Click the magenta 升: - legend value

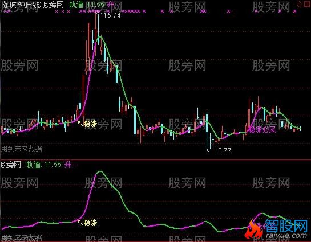click(x=71, y=165)
